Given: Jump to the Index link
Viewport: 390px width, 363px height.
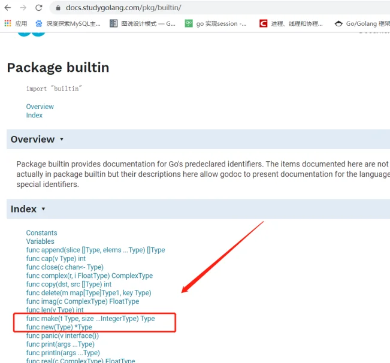Looking at the screenshot, I should point(34,115).
